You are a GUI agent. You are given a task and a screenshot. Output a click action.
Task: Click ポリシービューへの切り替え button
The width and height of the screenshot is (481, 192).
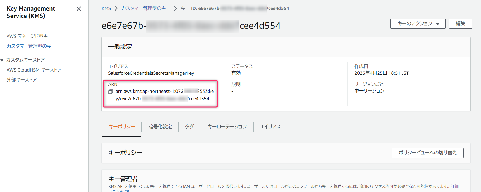[427, 153]
